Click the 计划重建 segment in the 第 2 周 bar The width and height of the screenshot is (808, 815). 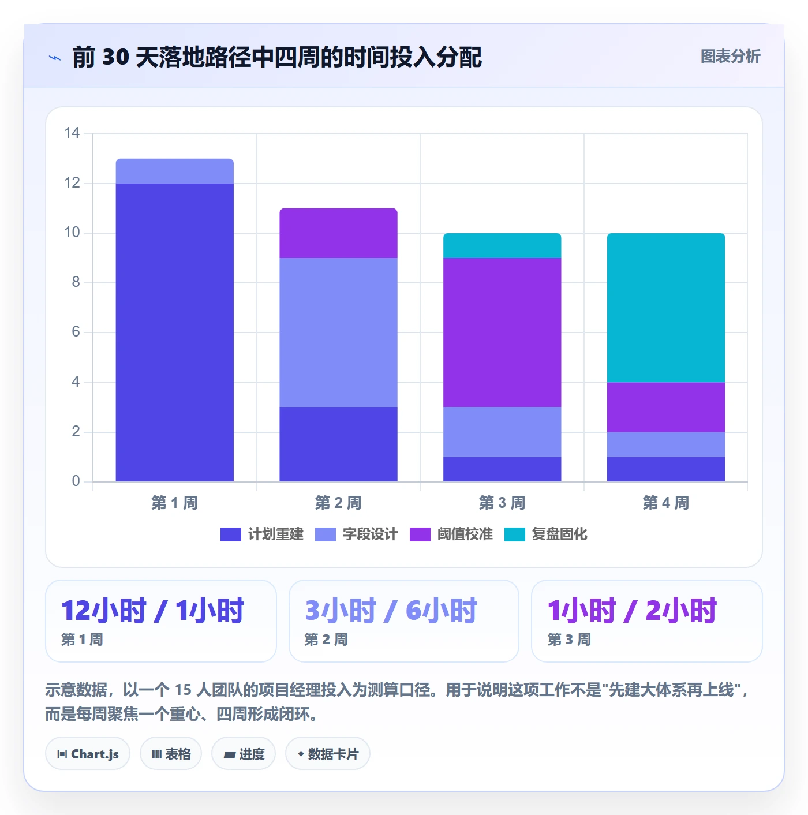tap(339, 444)
